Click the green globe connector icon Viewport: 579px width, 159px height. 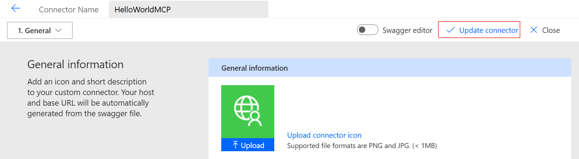(248, 111)
